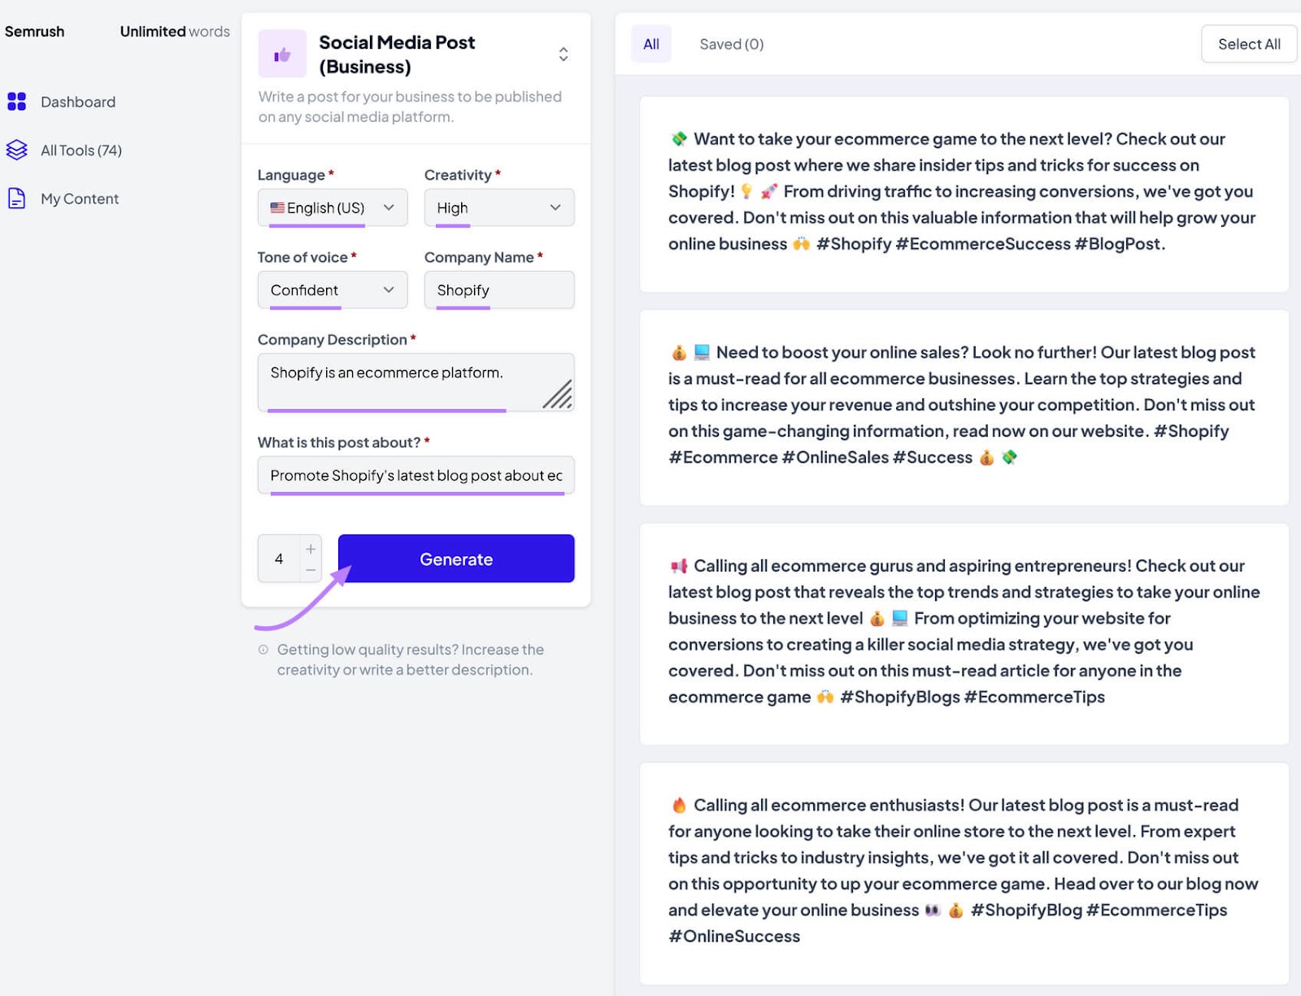The image size is (1301, 996).
Task: Click the US flag in the Language selector
Action: coord(277,207)
